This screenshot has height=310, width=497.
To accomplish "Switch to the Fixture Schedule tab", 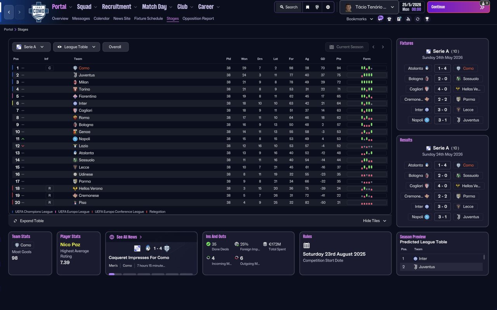I will 149,19.
